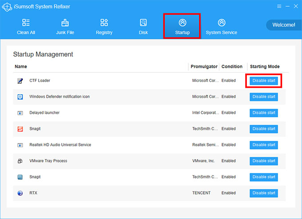The image size is (302, 219).
Task: Select the Delayed launcher entry
Action: [x=44, y=113]
